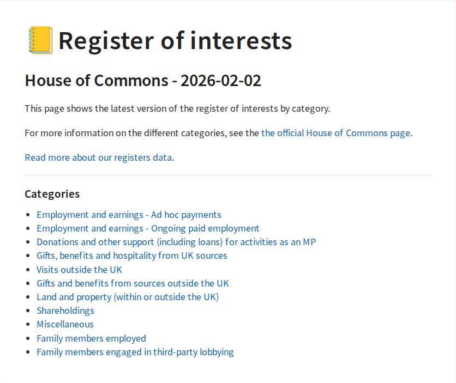Open the Land and property category
Viewport: 456px width, 383px height.
pos(128,297)
